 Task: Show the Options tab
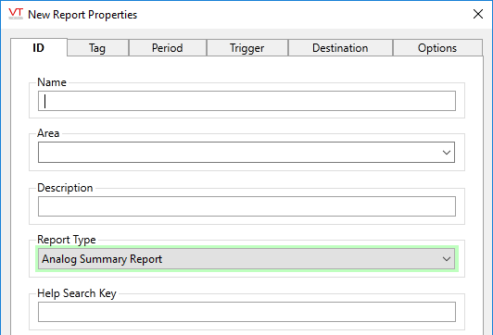[x=437, y=48]
